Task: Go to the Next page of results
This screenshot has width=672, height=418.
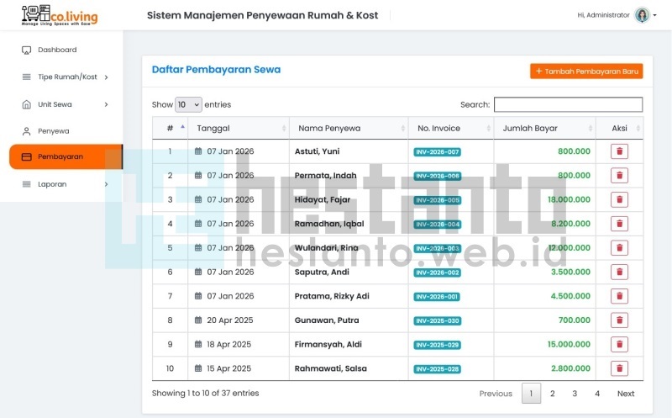Action: click(x=626, y=394)
